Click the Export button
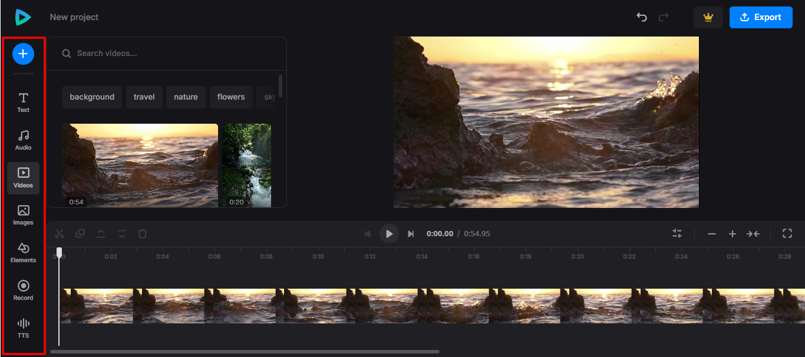The width and height of the screenshot is (805, 357). click(x=761, y=17)
